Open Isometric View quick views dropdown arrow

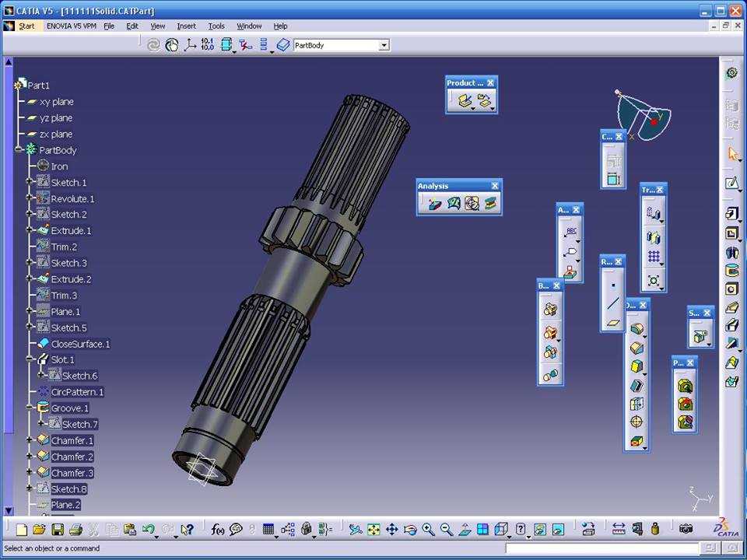click(x=509, y=536)
